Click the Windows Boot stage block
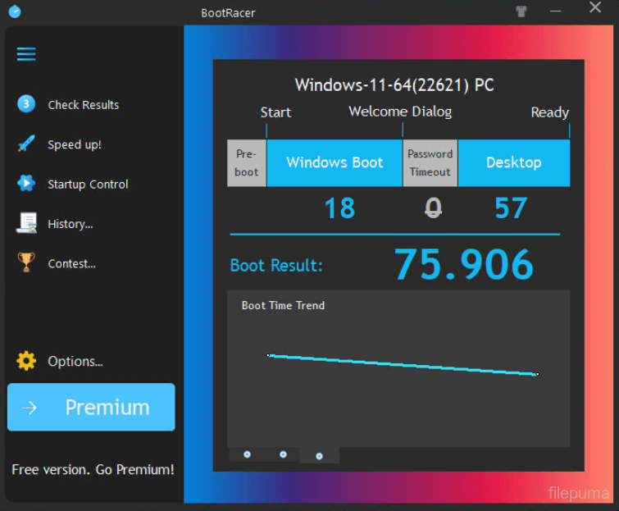The image size is (619, 511). tap(335, 162)
